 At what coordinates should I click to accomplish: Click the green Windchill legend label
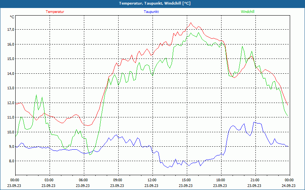click(x=247, y=12)
